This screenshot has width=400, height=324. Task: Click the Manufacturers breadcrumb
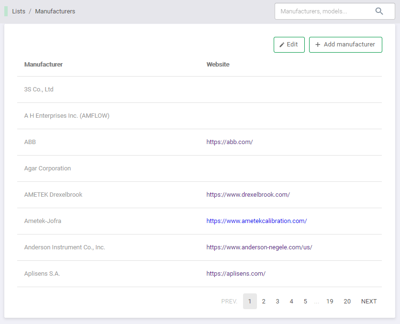tap(55, 11)
